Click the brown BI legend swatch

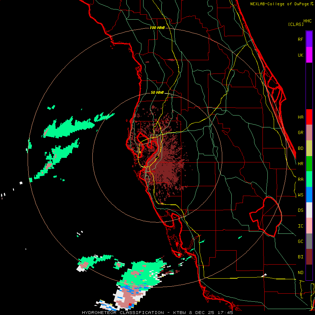309,257
